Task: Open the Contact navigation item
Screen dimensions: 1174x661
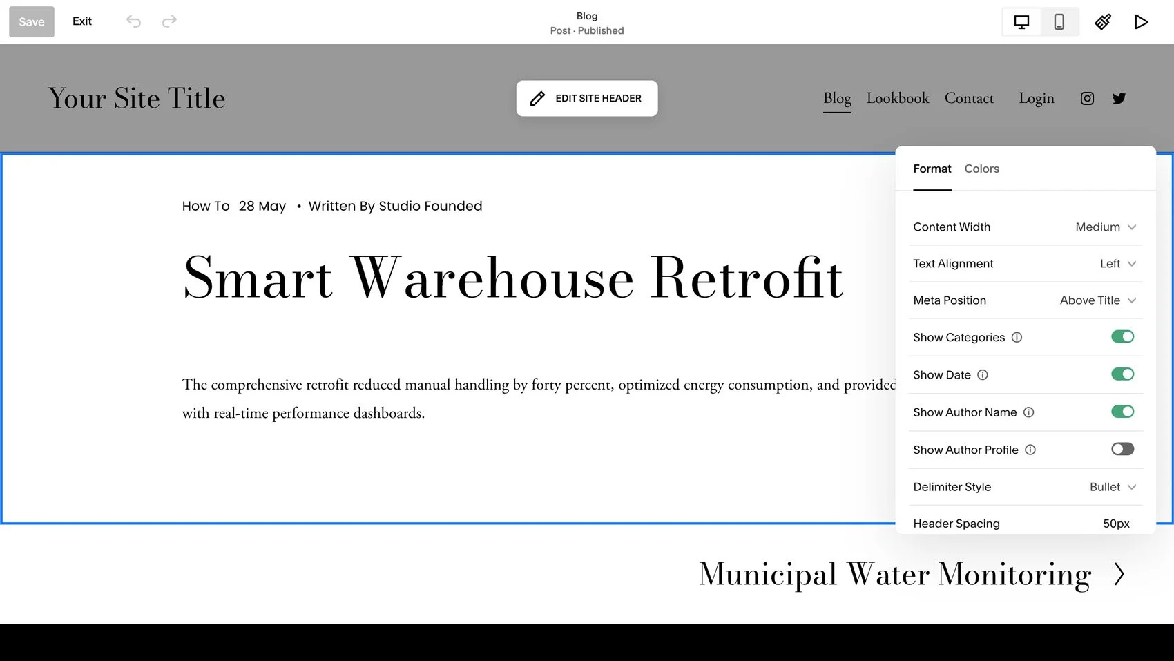Action: pyautogui.click(x=969, y=99)
